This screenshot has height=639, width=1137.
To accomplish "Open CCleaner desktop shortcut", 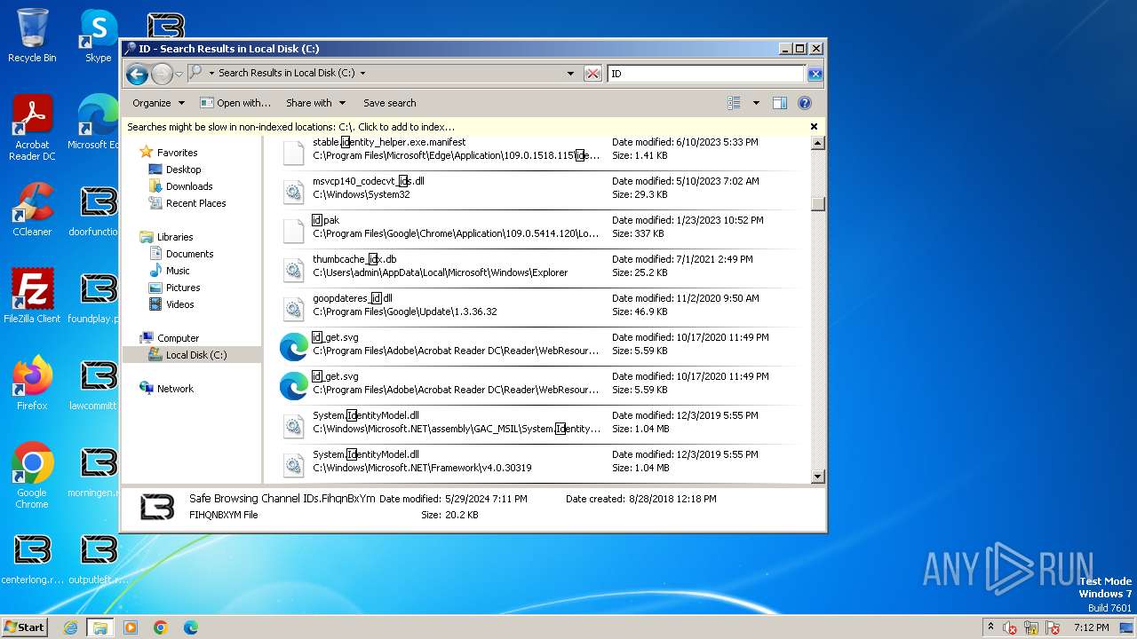I will pyautogui.click(x=32, y=209).
